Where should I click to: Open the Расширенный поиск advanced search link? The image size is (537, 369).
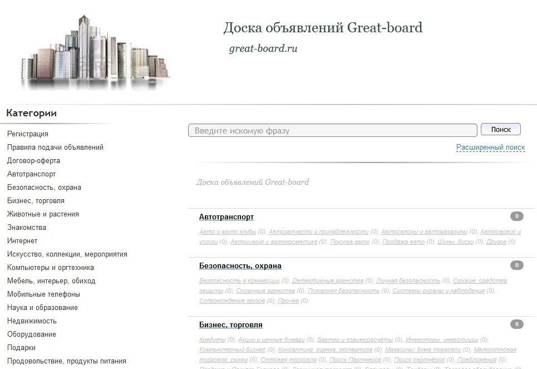click(x=490, y=147)
